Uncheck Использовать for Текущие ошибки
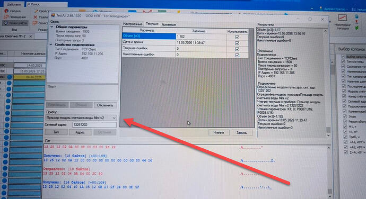This screenshot has height=199, width=366. click(237, 49)
